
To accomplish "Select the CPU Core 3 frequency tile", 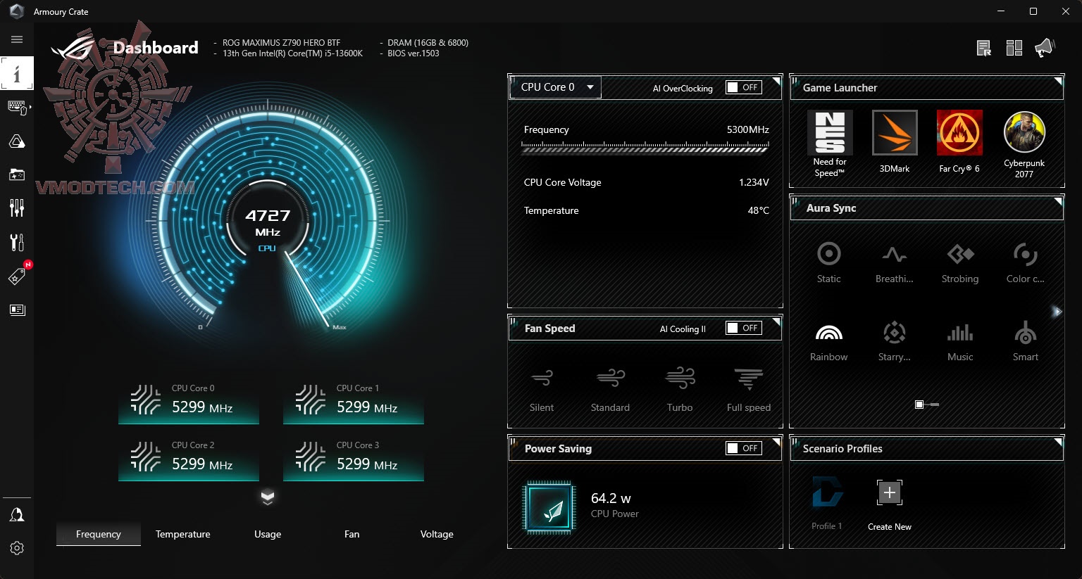I will (354, 459).
